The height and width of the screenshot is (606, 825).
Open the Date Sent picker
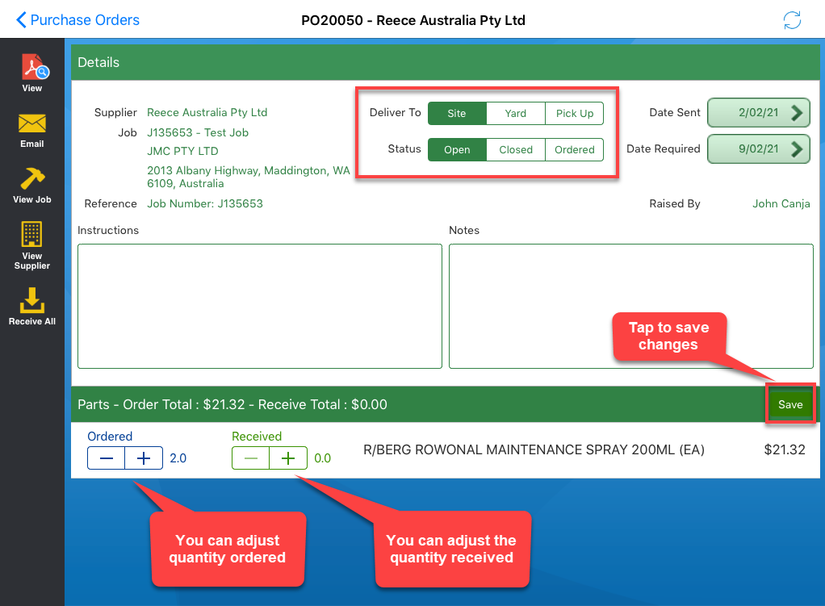pyautogui.click(x=759, y=113)
